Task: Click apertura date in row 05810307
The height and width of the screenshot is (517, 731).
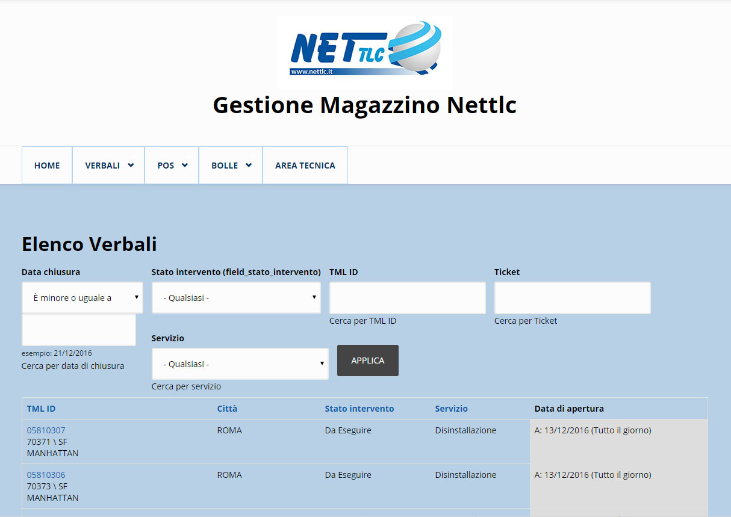Action: pyautogui.click(x=593, y=430)
